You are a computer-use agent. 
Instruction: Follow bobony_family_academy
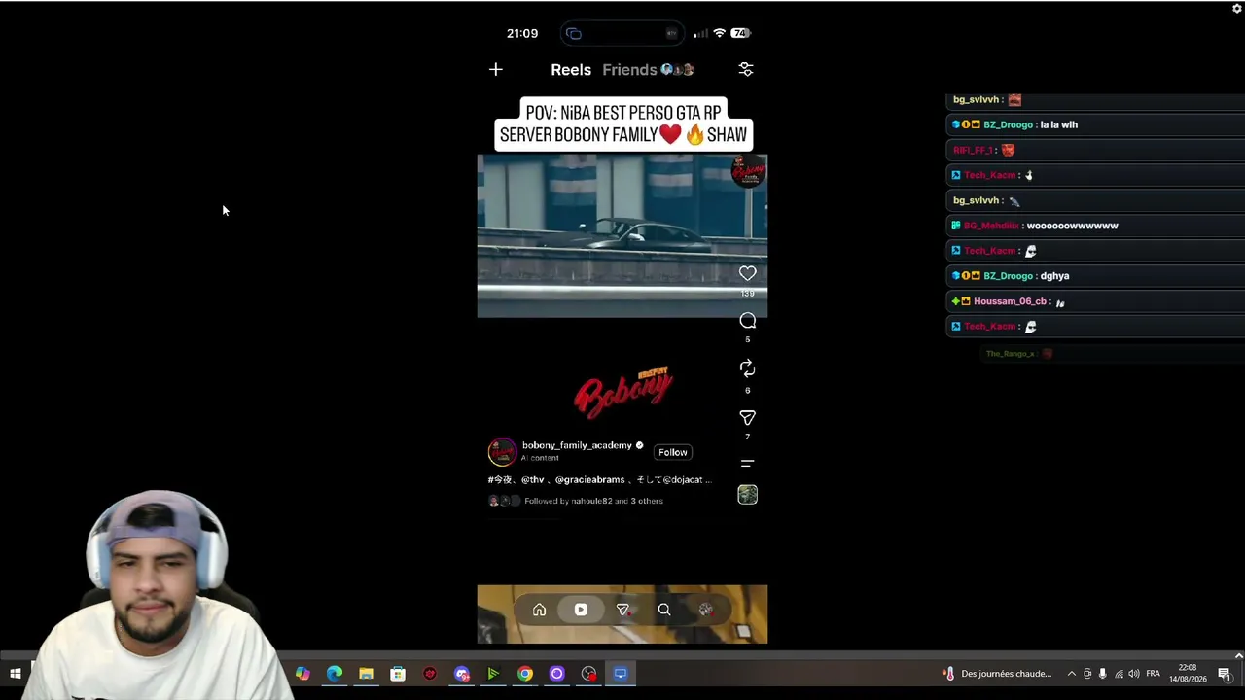coord(672,452)
